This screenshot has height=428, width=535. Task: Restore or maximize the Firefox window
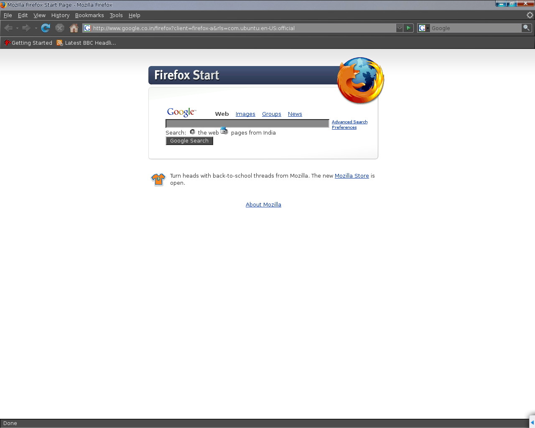tap(512, 4)
